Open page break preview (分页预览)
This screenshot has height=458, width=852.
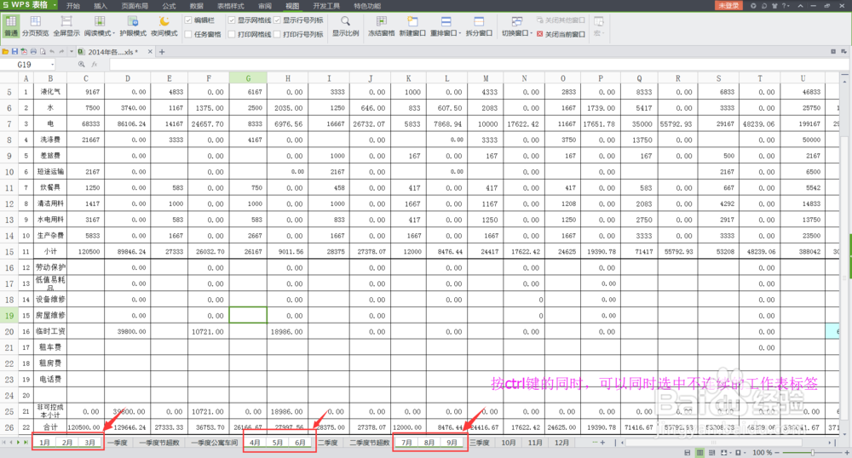(35, 26)
